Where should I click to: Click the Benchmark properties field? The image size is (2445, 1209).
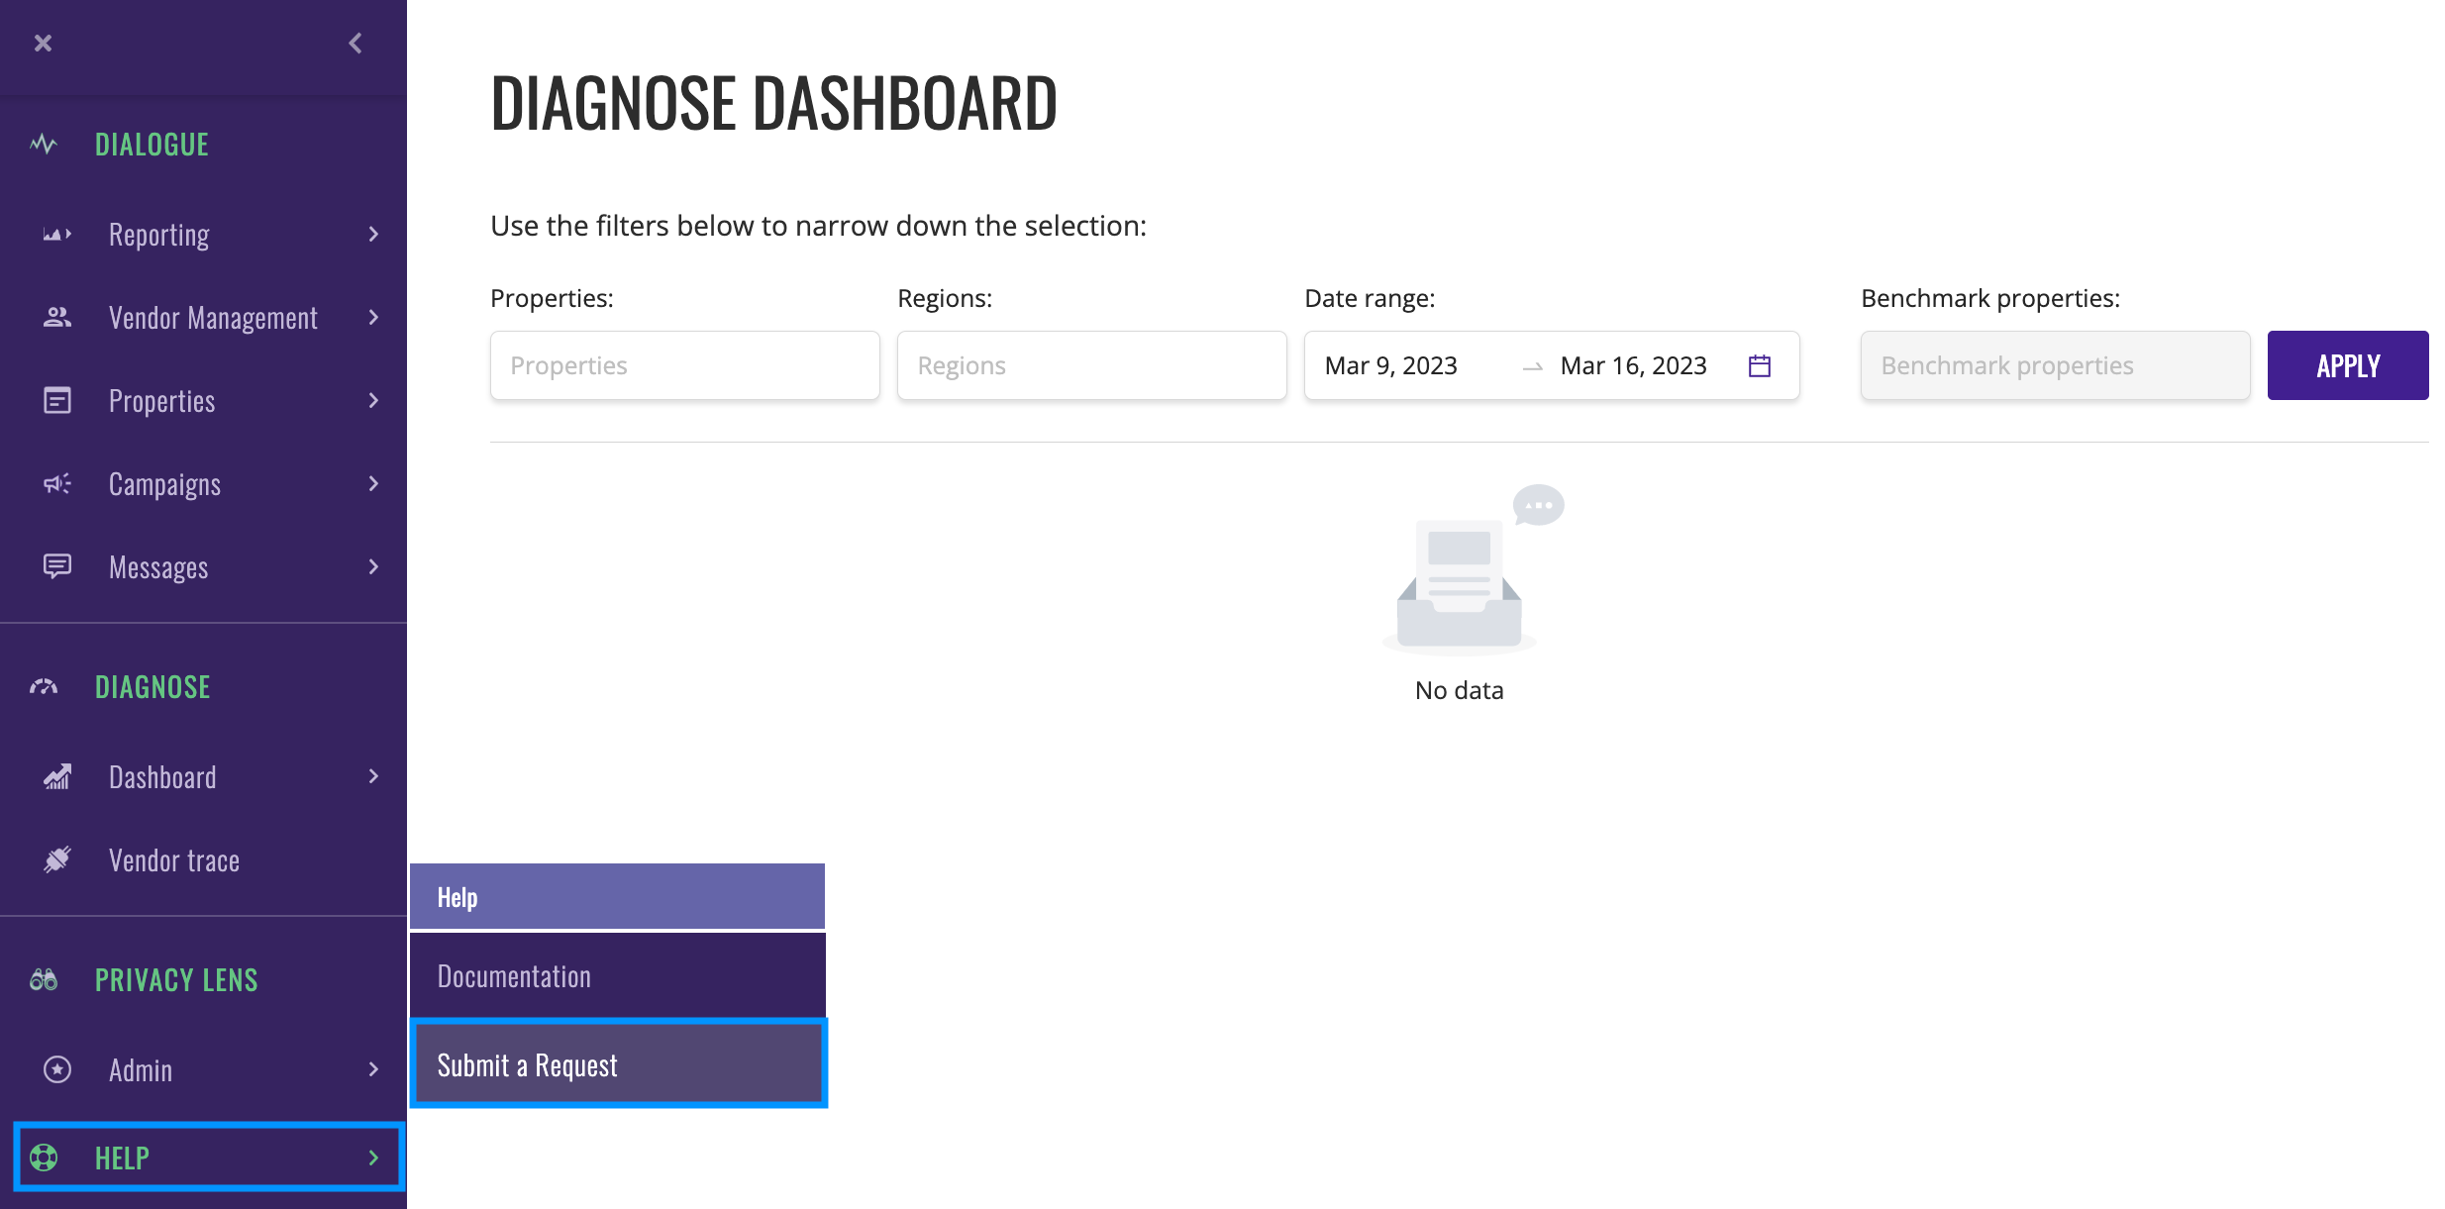[x=2056, y=365]
